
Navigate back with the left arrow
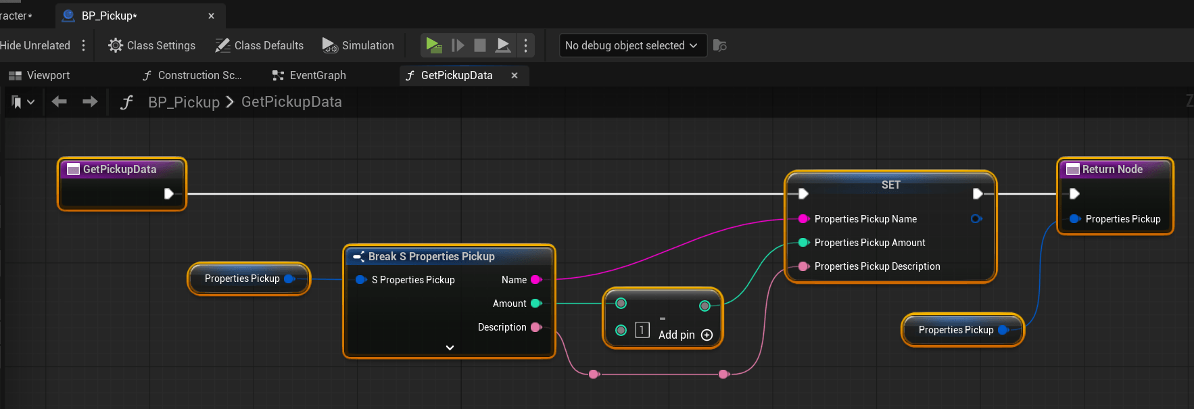tap(59, 101)
